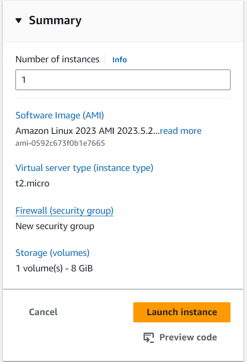Click the Number of instances label
This screenshot has width=247, height=362.
58,60
